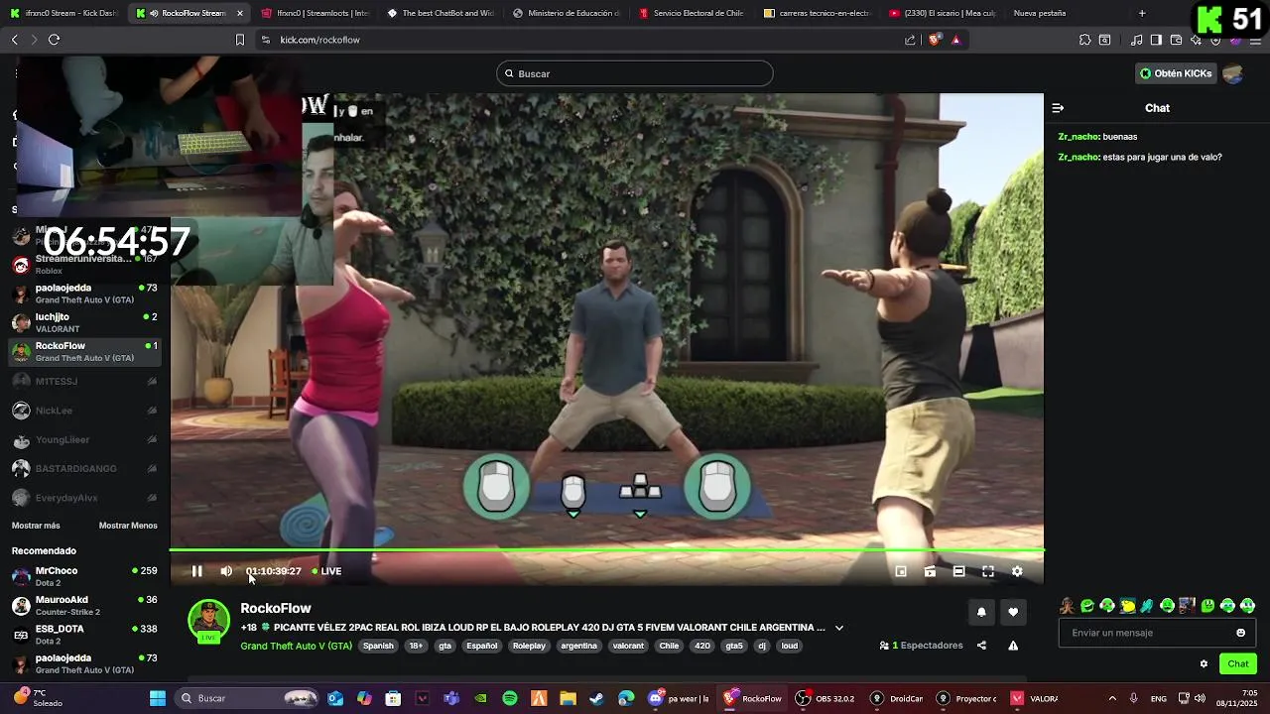Screen dimensions: 1270x714
Task: Collapse the chat panel
Action: click(x=1058, y=108)
